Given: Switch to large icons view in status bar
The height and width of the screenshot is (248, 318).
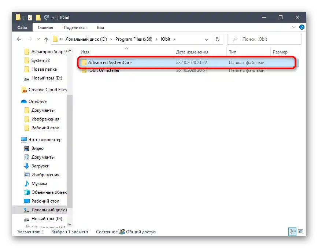Looking at the screenshot, I should [x=300, y=232].
